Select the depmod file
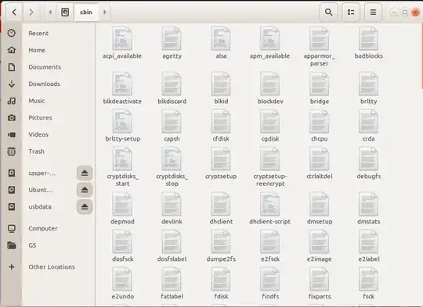 pos(122,209)
